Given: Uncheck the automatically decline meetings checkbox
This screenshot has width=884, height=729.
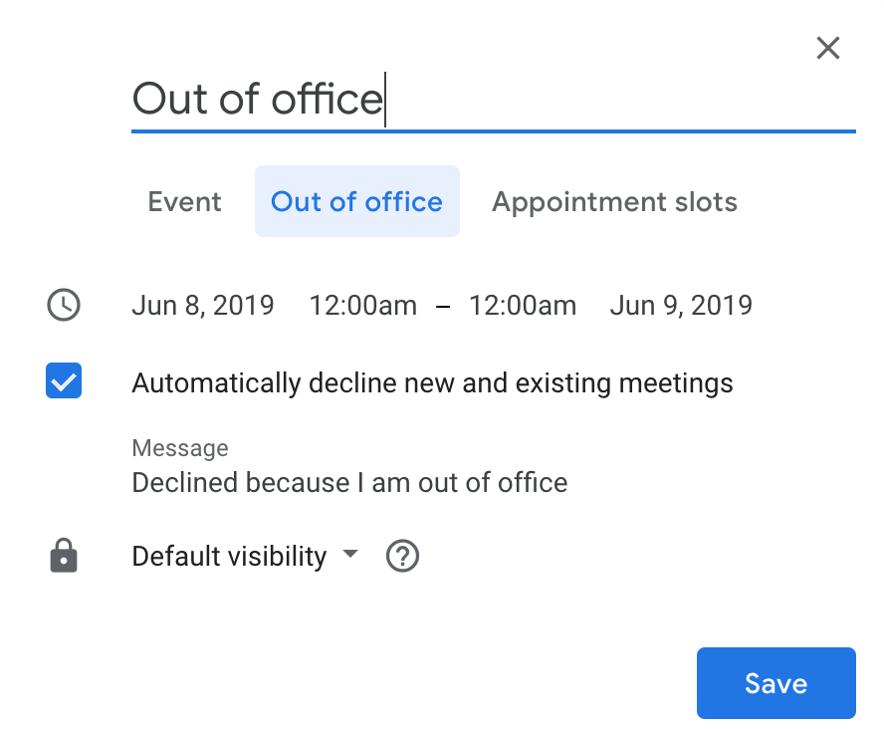Looking at the screenshot, I should [64, 382].
